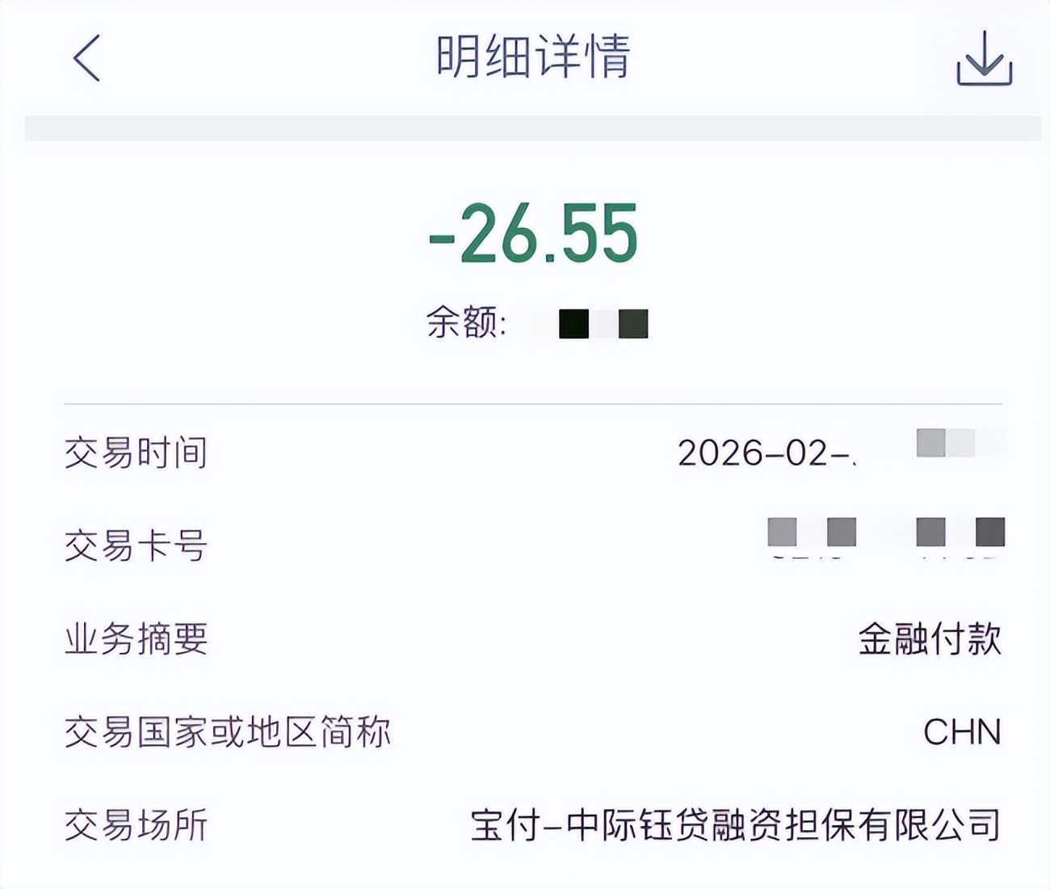
Task: Click the thin separator line above 交易时间
Action: (x=533, y=403)
